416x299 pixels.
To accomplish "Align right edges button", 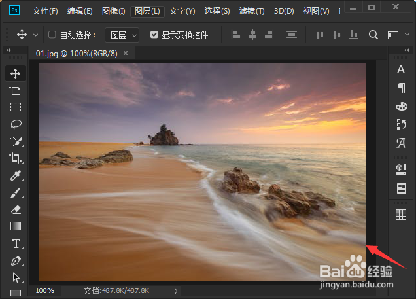I will tap(269, 35).
